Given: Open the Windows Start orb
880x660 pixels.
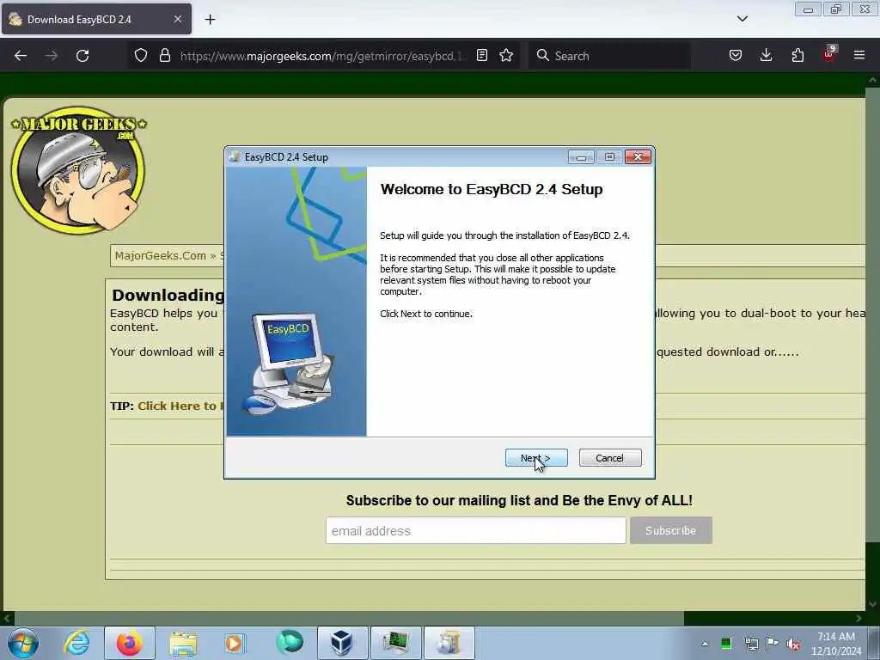Looking at the screenshot, I should click(23, 643).
